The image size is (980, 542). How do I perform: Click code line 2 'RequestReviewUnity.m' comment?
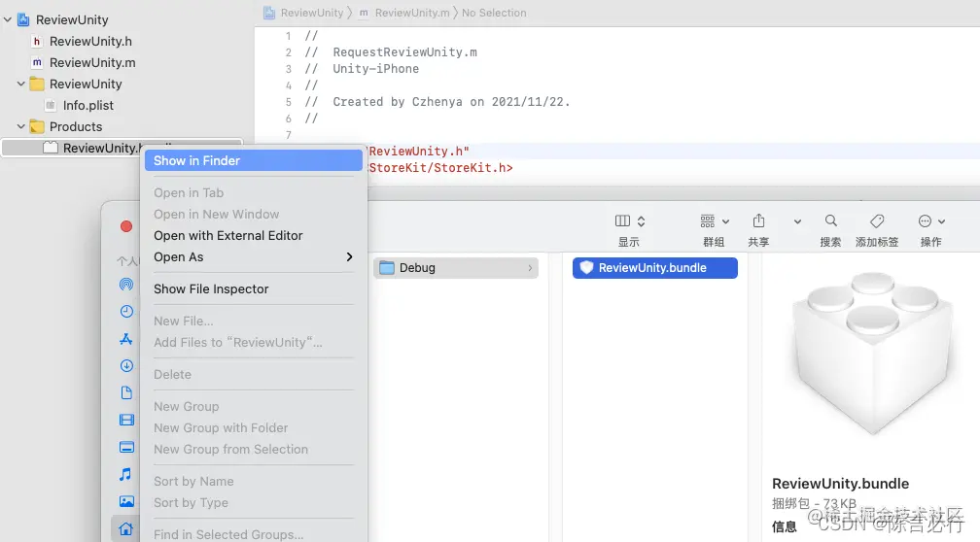(405, 52)
